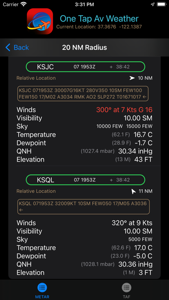The height and width of the screenshot is (300, 169).
Task: Tap KSQL QNH value 30.36 inHg
Action: tap(135, 264)
